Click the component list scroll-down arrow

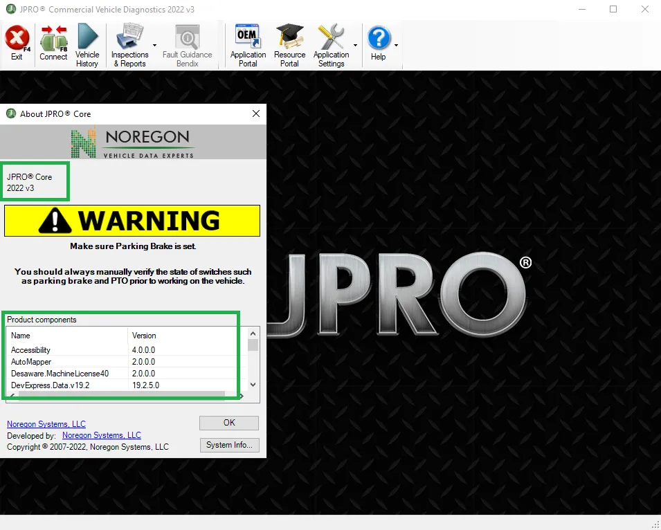point(253,384)
